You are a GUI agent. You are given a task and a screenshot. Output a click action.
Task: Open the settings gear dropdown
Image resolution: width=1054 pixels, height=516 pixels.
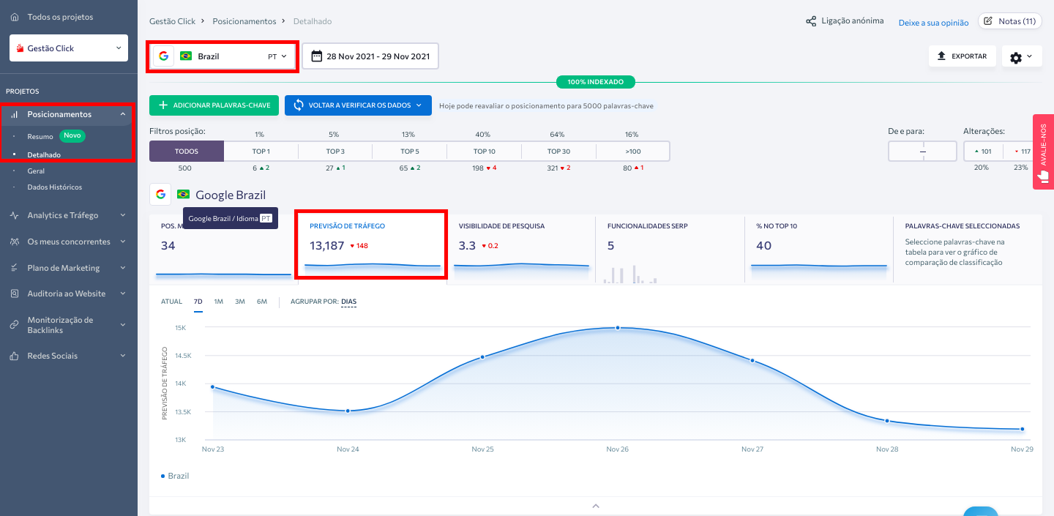1021,56
